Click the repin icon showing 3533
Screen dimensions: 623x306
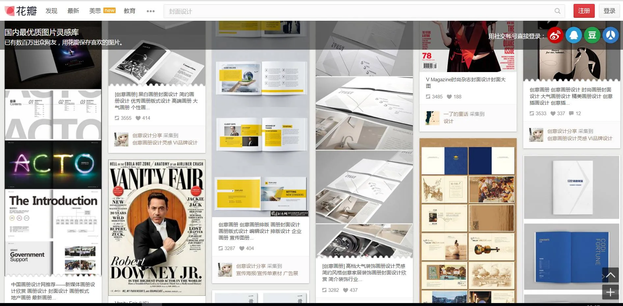coord(532,114)
